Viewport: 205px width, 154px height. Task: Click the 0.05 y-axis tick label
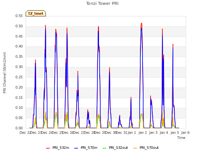[19, 118]
